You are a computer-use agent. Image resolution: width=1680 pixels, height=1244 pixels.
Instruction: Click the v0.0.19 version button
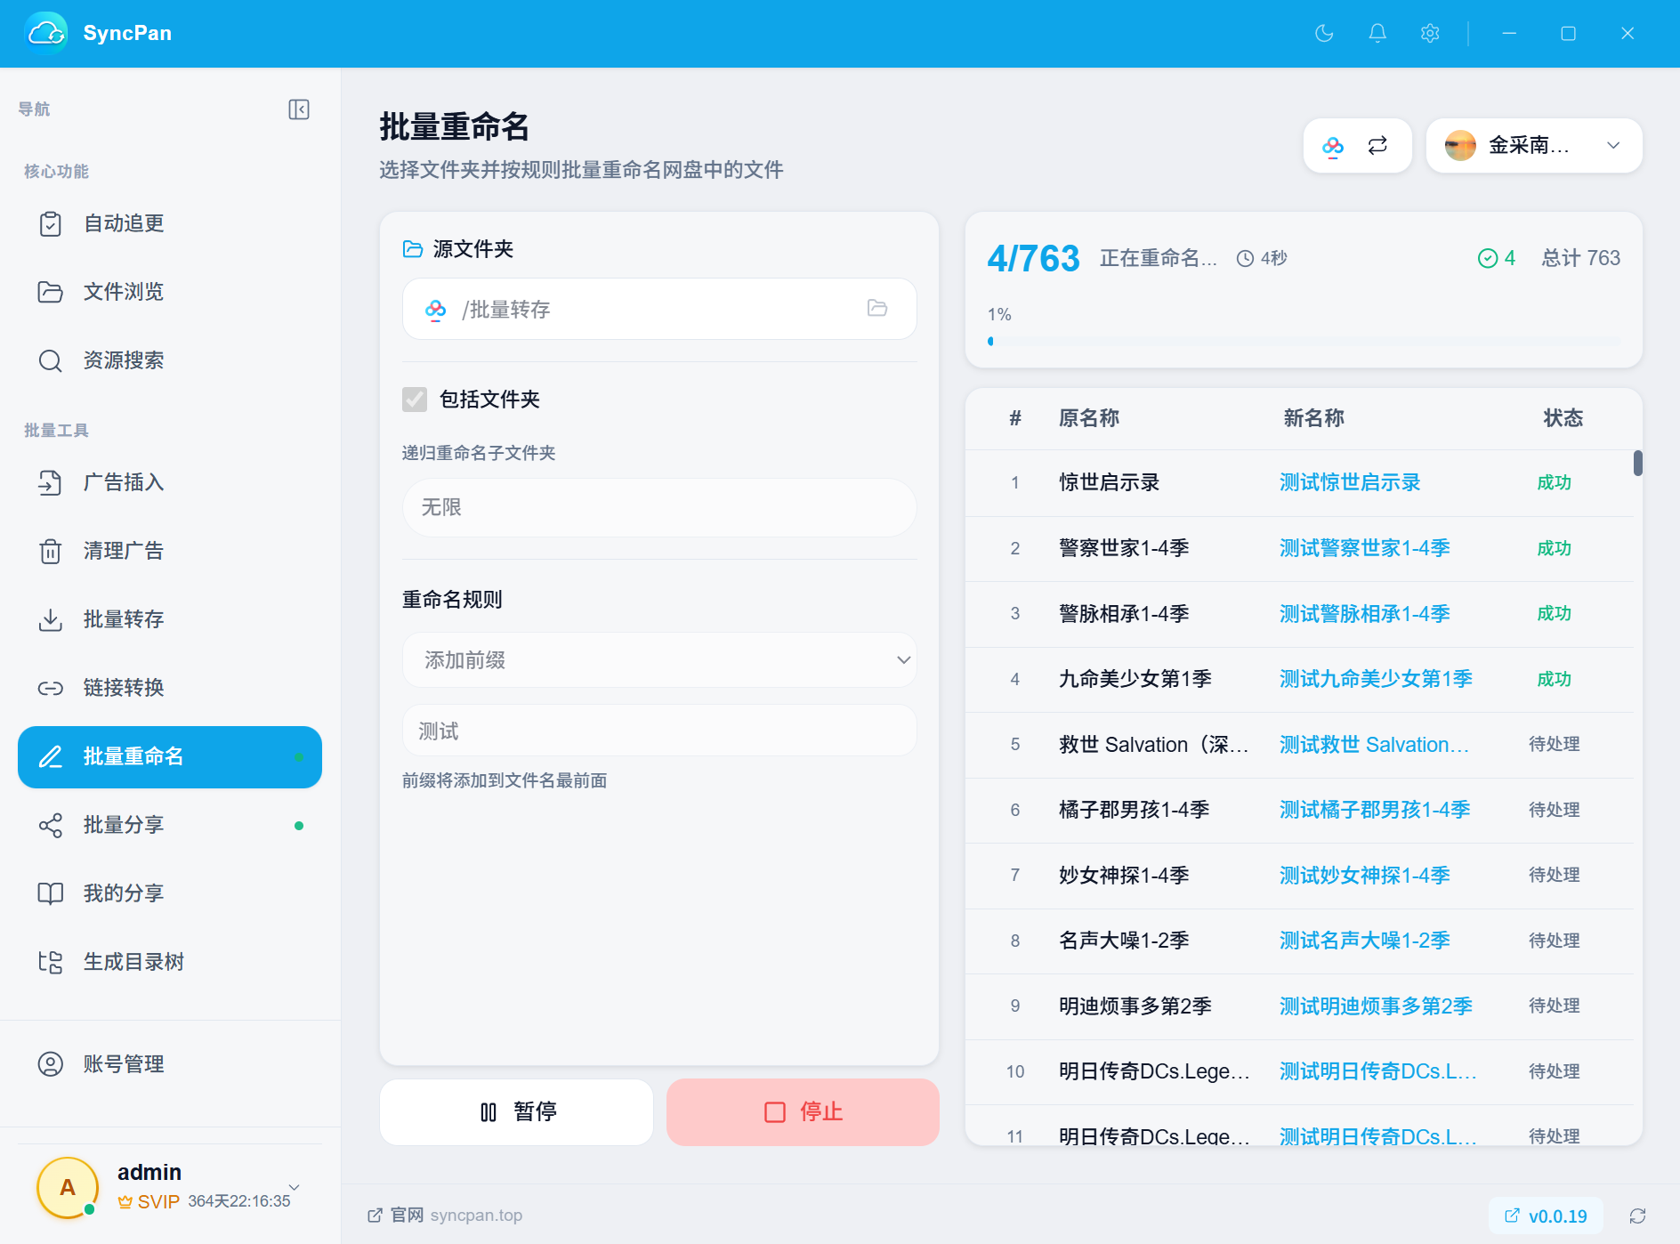(1546, 1216)
